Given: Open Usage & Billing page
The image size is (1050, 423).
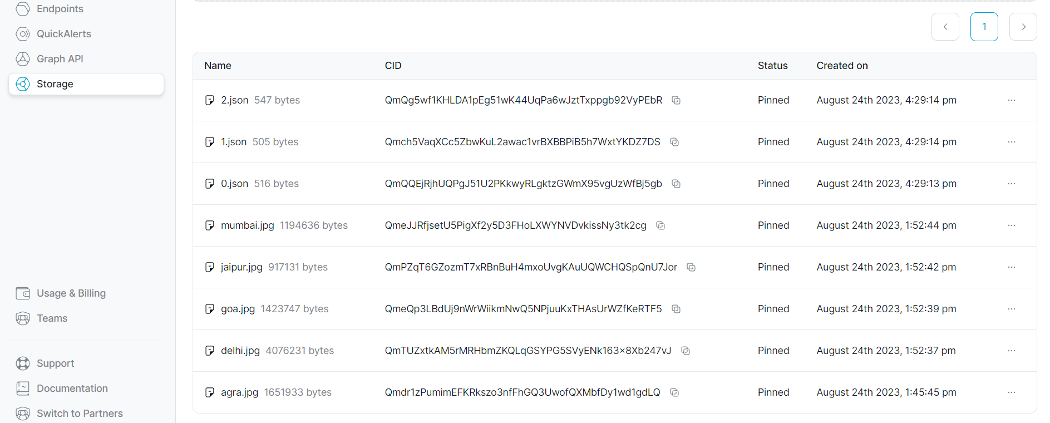Looking at the screenshot, I should tap(71, 293).
